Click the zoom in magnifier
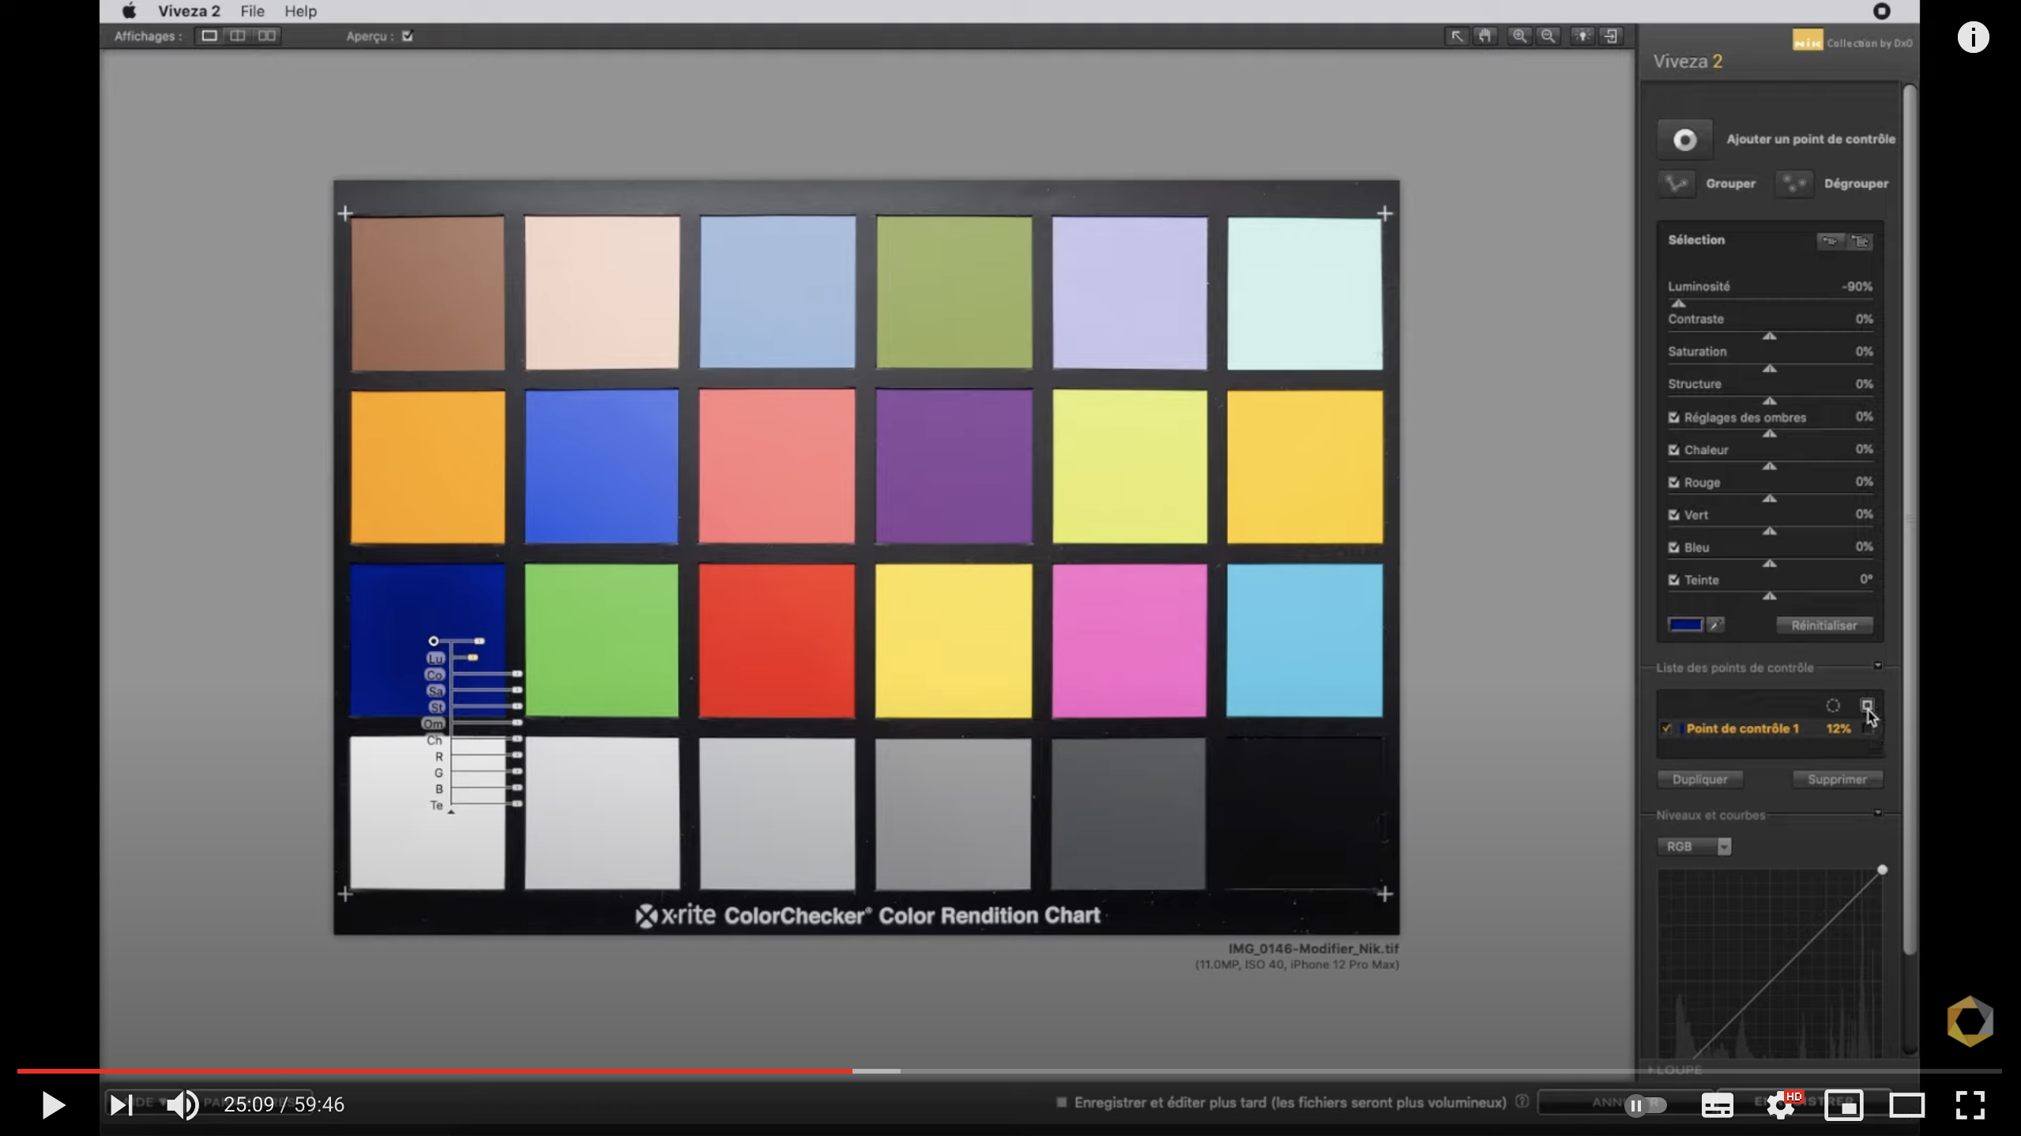This screenshot has width=2021, height=1136. pos(1519,36)
